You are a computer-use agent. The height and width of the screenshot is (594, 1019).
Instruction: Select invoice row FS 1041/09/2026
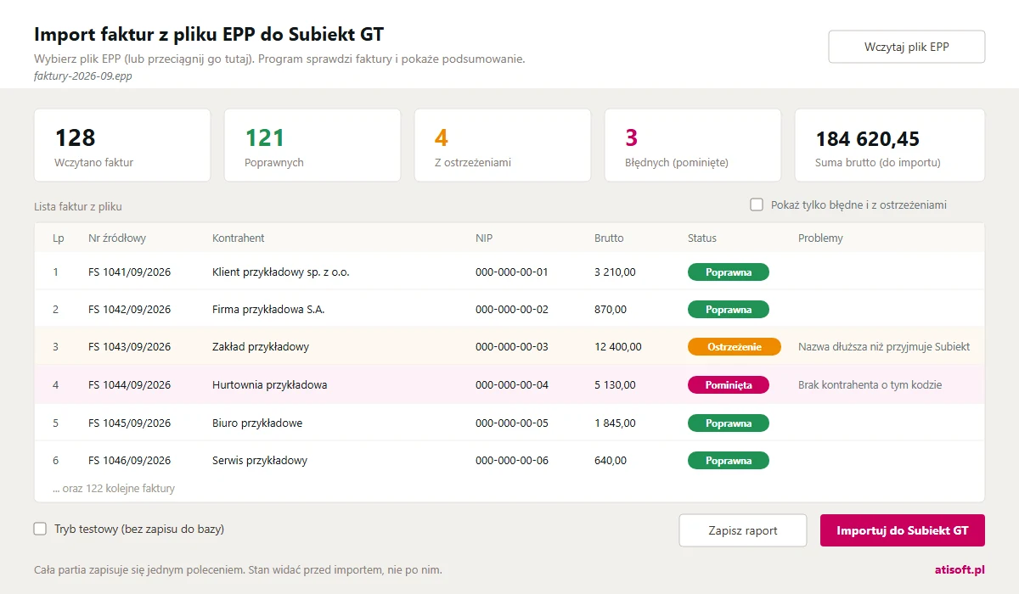point(509,272)
